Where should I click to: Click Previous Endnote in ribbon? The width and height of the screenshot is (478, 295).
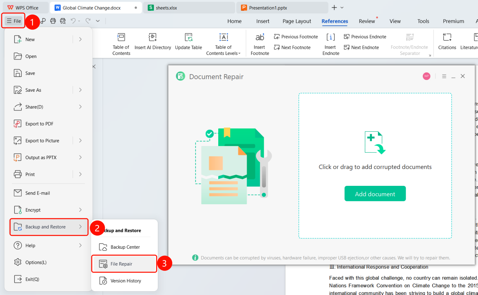point(365,37)
